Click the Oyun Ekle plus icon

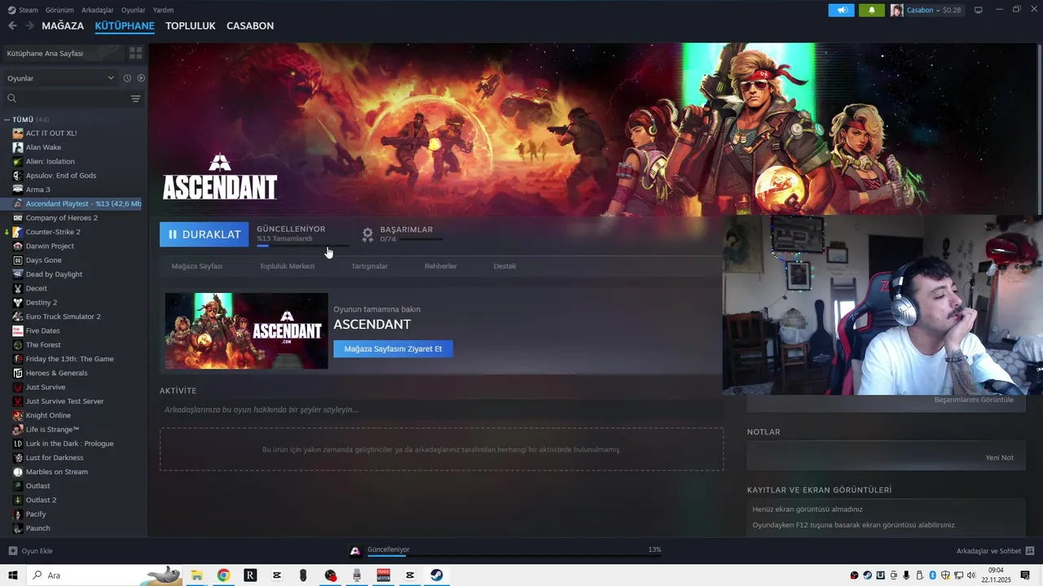13,551
